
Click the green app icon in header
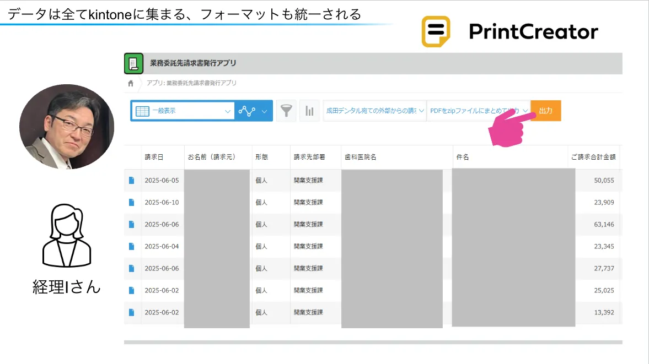click(133, 63)
